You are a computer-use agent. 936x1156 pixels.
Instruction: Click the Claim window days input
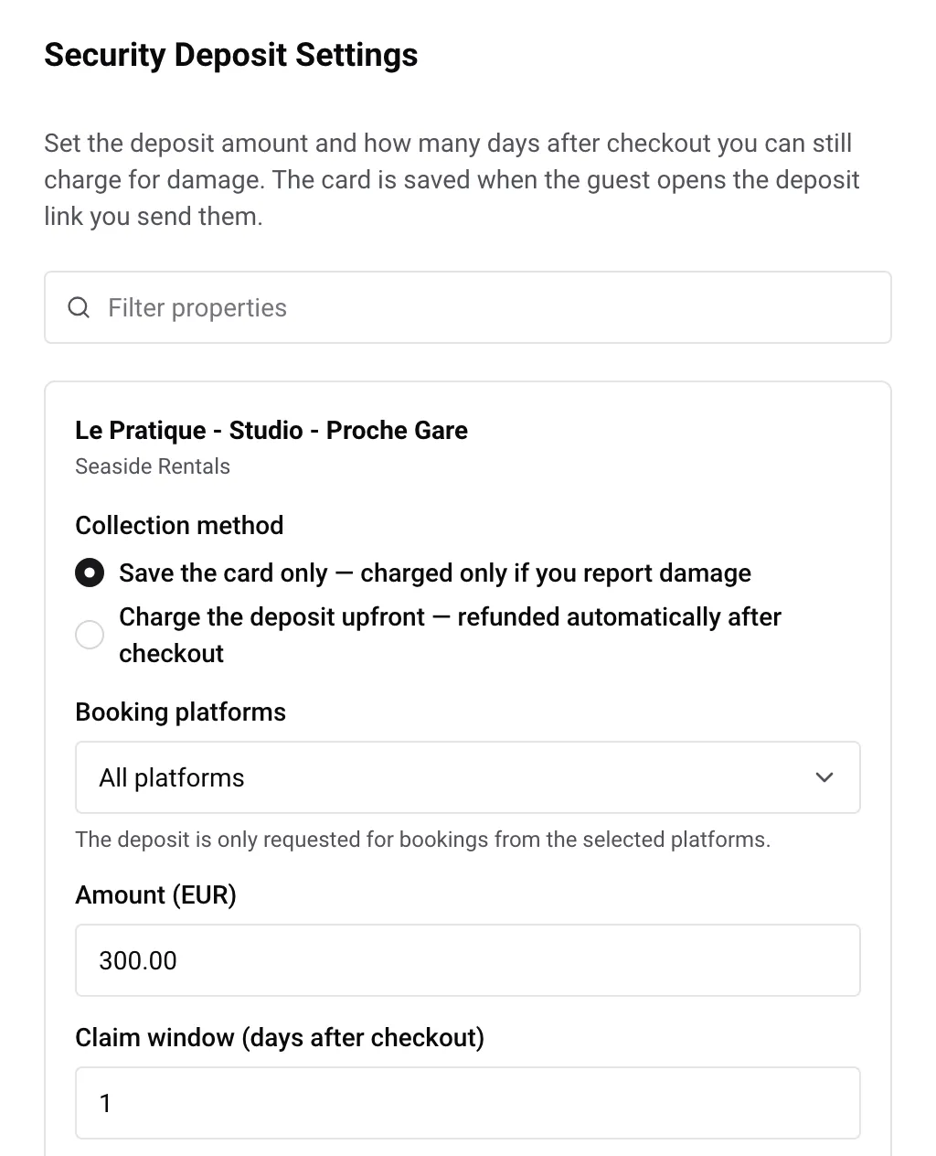coord(468,1103)
